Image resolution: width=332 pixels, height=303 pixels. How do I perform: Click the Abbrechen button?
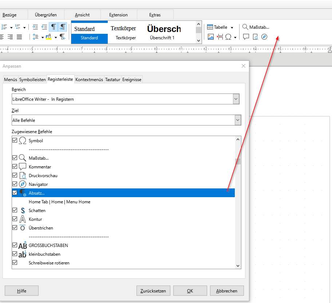tap(227, 291)
